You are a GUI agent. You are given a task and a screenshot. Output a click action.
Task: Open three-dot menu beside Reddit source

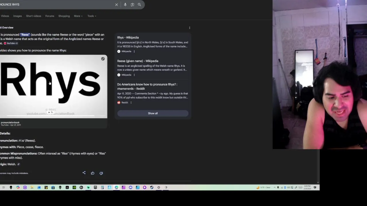point(131,102)
